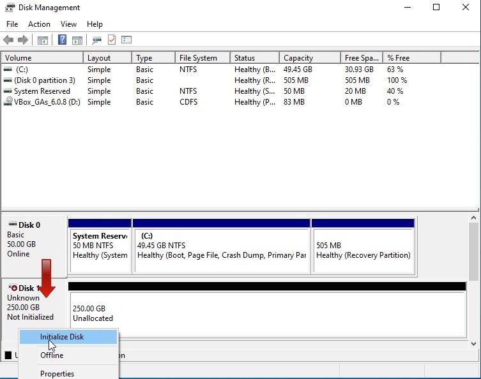Click the settings list toolbar icon
This screenshot has height=379, width=481.
point(126,40)
